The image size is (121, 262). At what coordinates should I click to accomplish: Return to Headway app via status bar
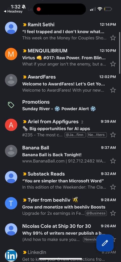tap(13, 11)
